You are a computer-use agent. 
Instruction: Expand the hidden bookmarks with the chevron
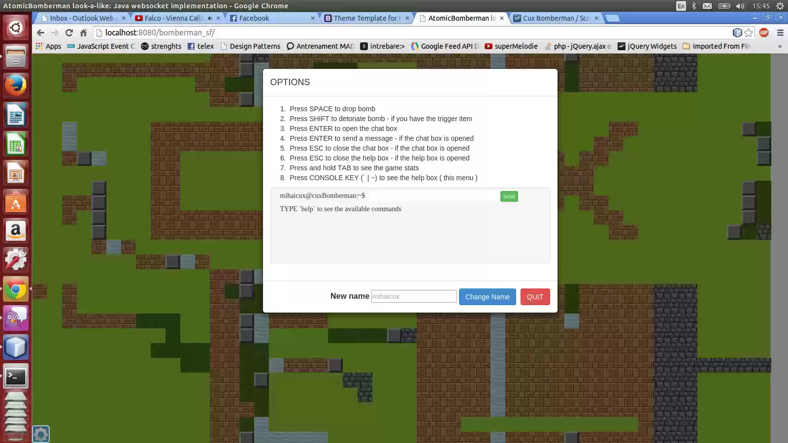pyautogui.click(x=779, y=46)
